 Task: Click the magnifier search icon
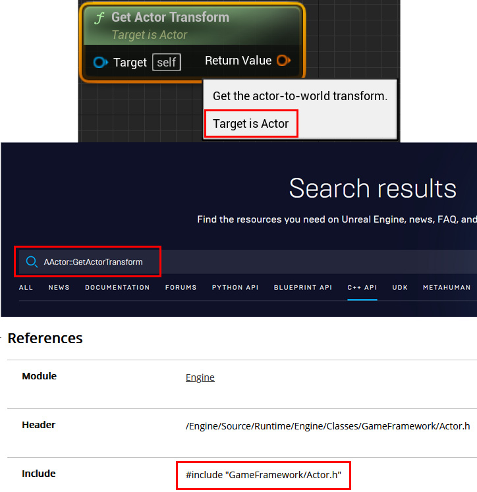click(32, 261)
